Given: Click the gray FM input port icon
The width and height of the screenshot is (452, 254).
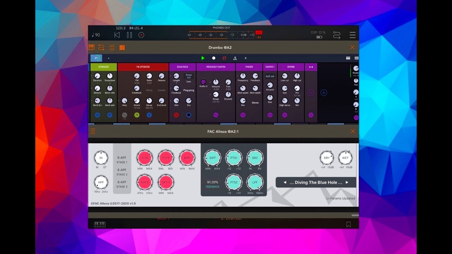Looking at the screenshot, I should [124, 115].
